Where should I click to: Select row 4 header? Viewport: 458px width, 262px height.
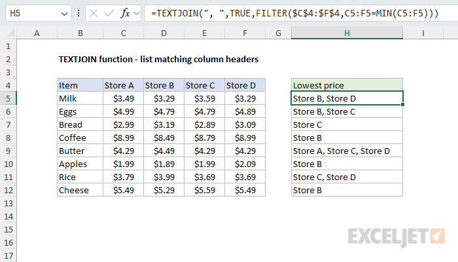pyautogui.click(x=8, y=85)
